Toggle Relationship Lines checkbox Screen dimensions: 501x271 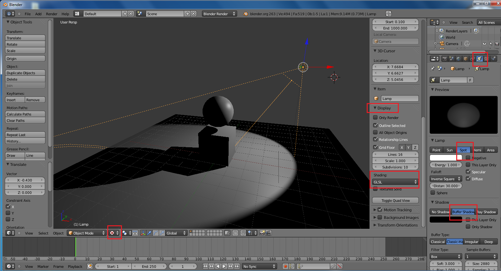(x=375, y=139)
